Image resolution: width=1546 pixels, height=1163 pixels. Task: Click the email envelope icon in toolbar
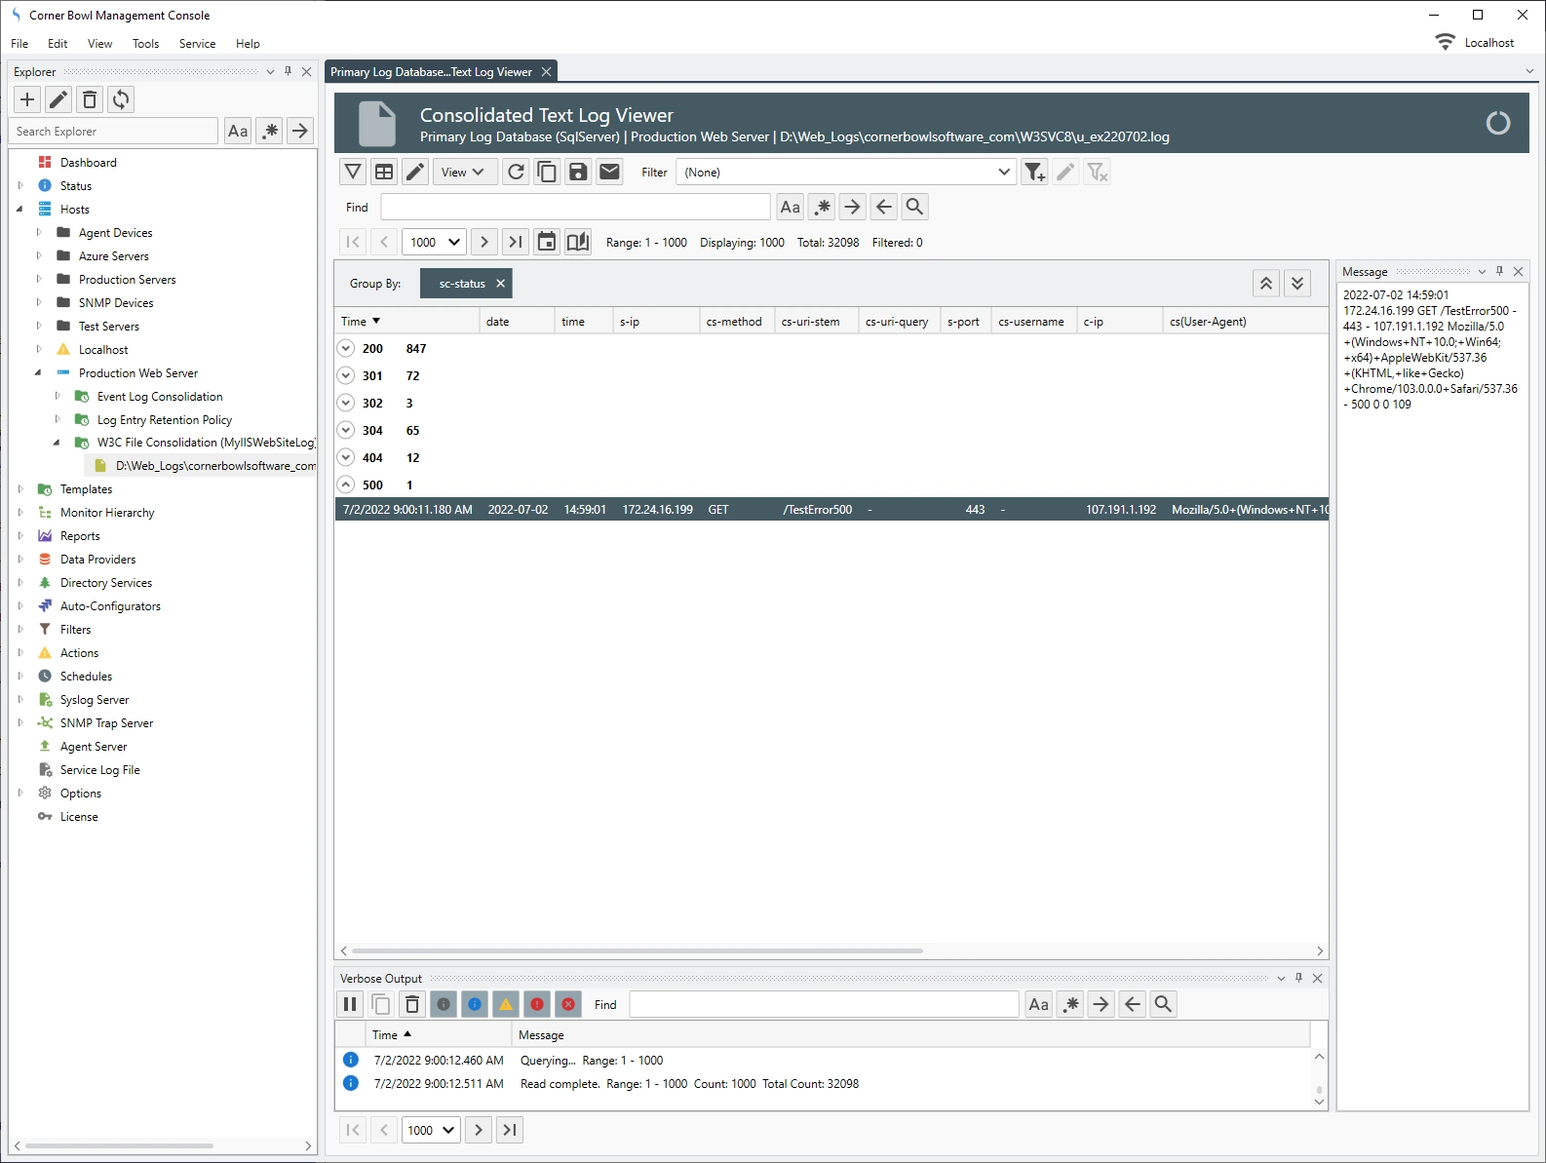click(x=609, y=173)
